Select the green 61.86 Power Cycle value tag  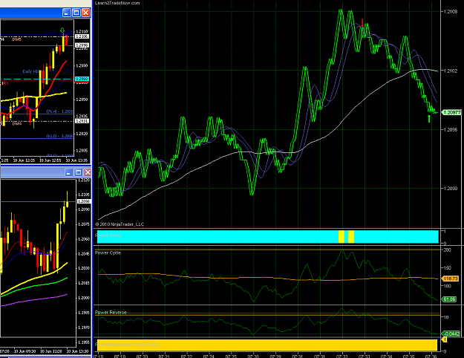449,299
